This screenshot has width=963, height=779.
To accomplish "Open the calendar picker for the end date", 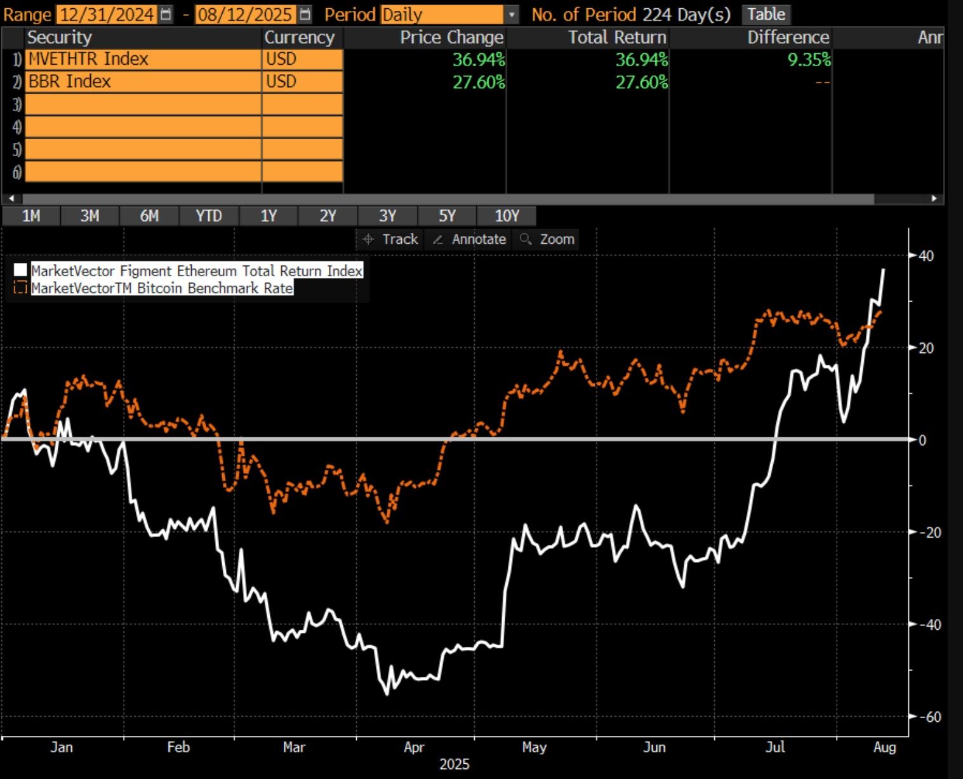I will click(x=305, y=14).
